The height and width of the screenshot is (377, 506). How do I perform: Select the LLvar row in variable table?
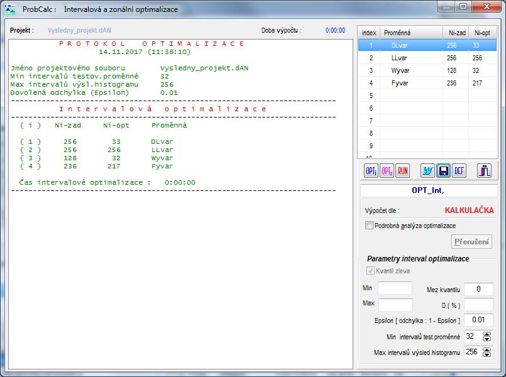click(x=427, y=58)
